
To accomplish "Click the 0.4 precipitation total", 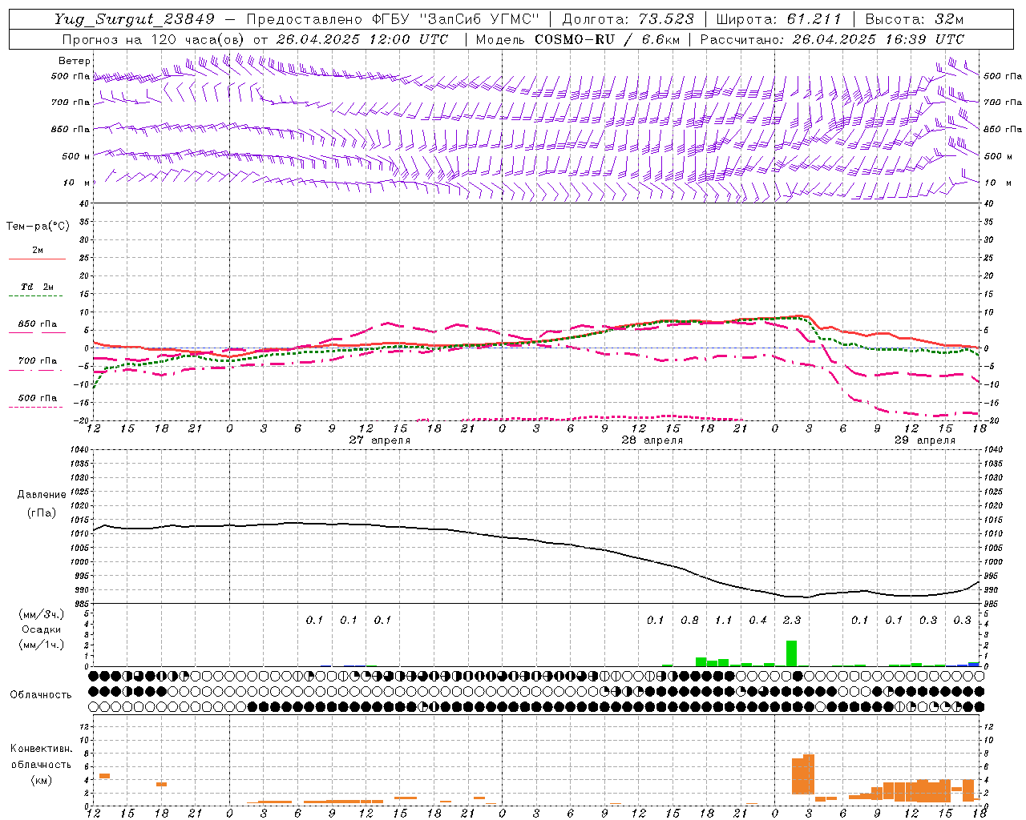I will [757, 620].
